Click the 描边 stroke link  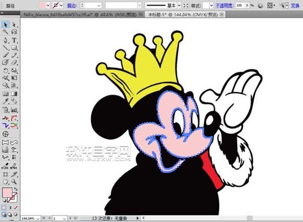point(72,5)
